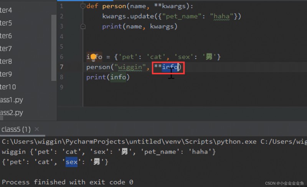
Task: Click the "haha" string on line 2
Action: point(222,16)
